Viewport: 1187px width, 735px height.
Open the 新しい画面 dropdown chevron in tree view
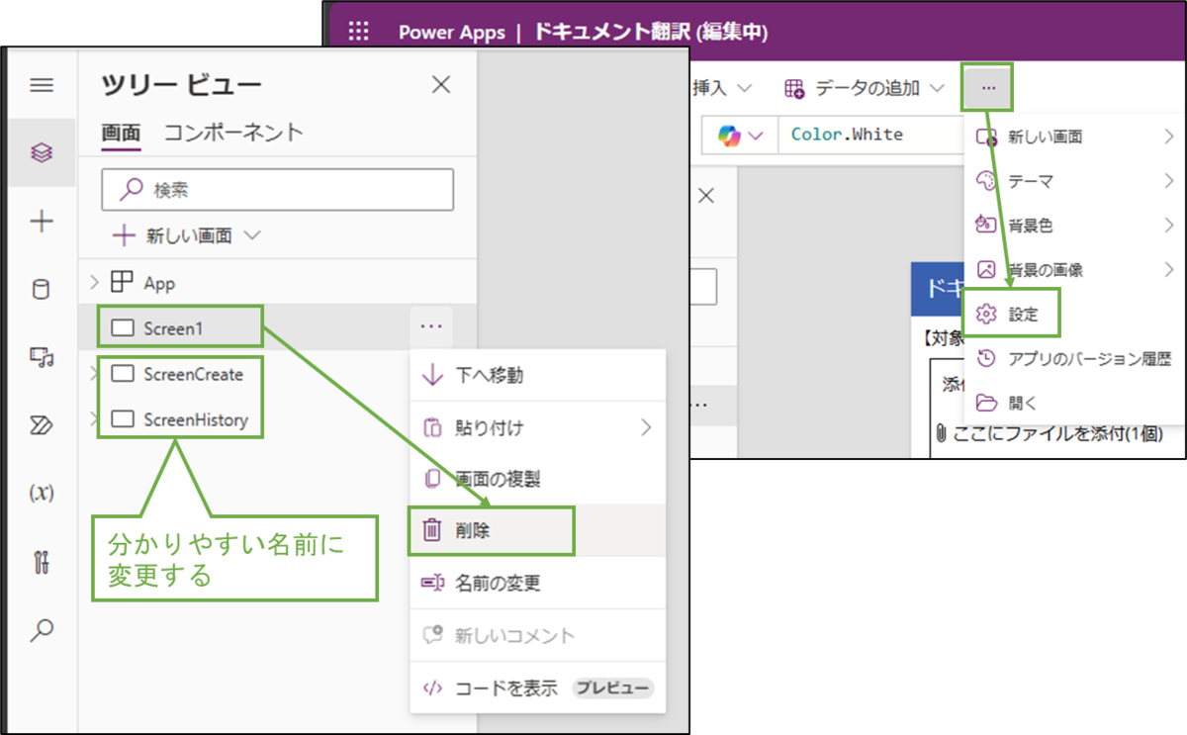(251, 235)
